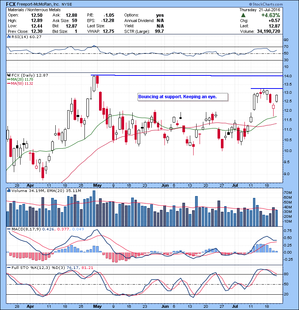The height and width of the screenshot is (310, 299).
Task: Click the FCX (Daily) 12.87 legend label
Action: point(30,75)
